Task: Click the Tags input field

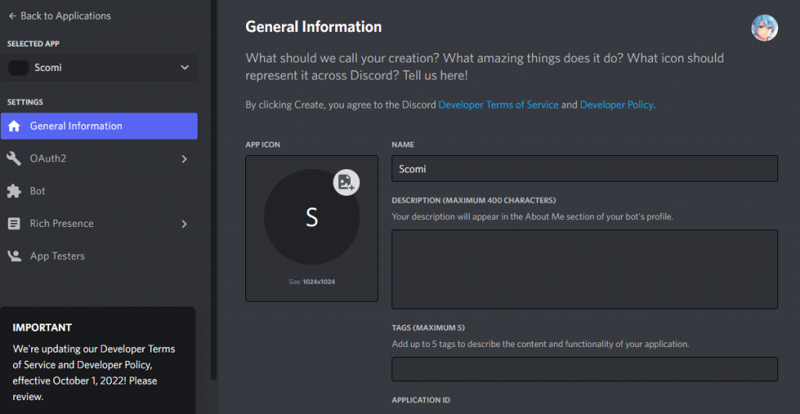Action: tap(584, 370)
